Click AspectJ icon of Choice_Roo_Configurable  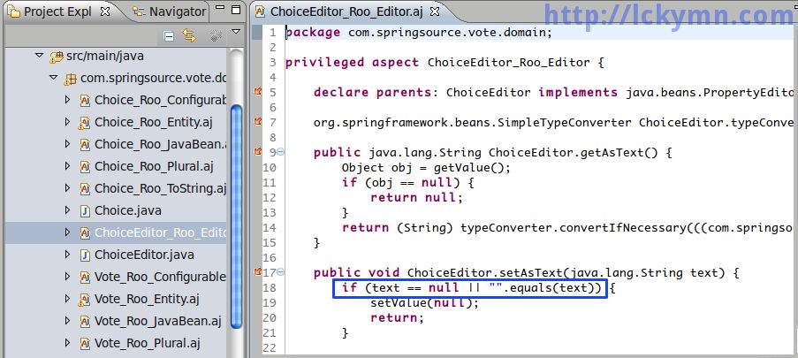pyautogui.click(x=85, y=100)
